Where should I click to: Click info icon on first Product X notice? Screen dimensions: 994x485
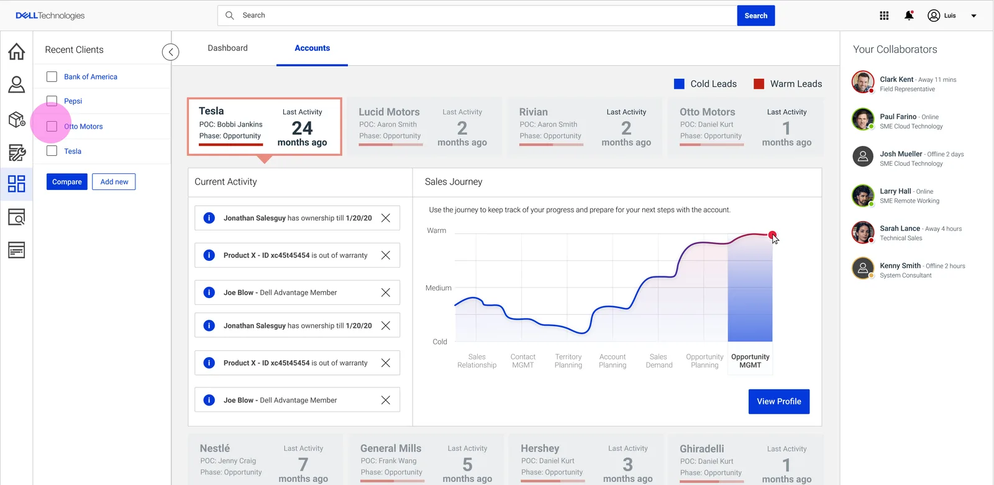(209, 255)
